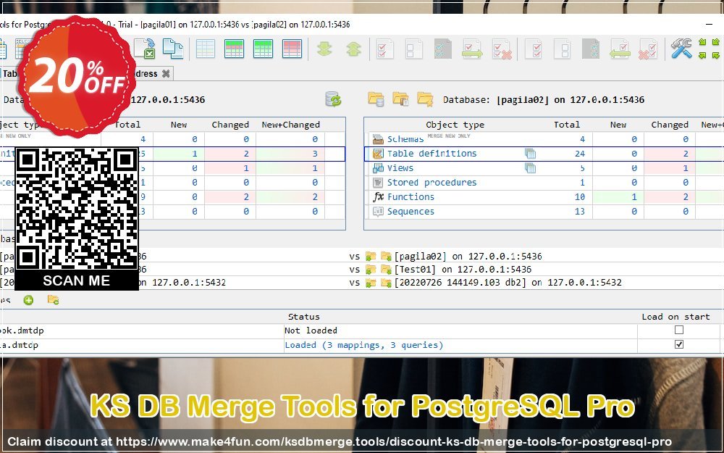Image resolution: width=724 pixels, height=453 pixels.
Task: Open the Loaded (3 mappings, 3 queries) link
Action: 364,345
